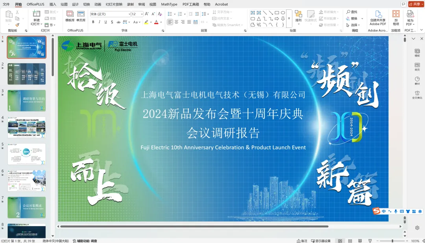This screenshot has height=243, width=425.
Task: Expand the shapes gallery more arrow
Action: (289, 19)
